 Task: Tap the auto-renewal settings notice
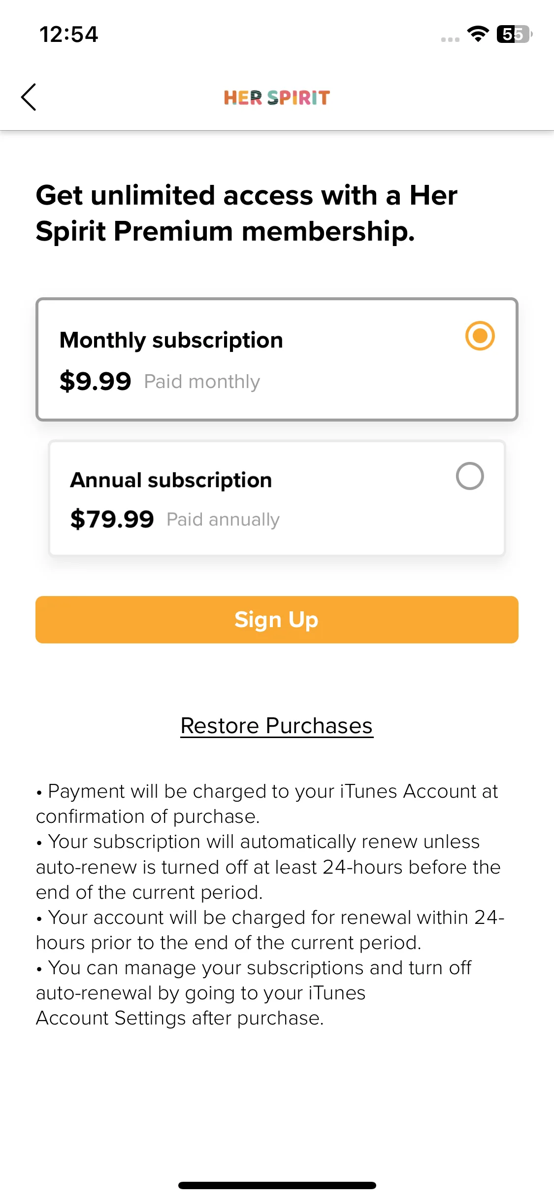coord(254,993)
